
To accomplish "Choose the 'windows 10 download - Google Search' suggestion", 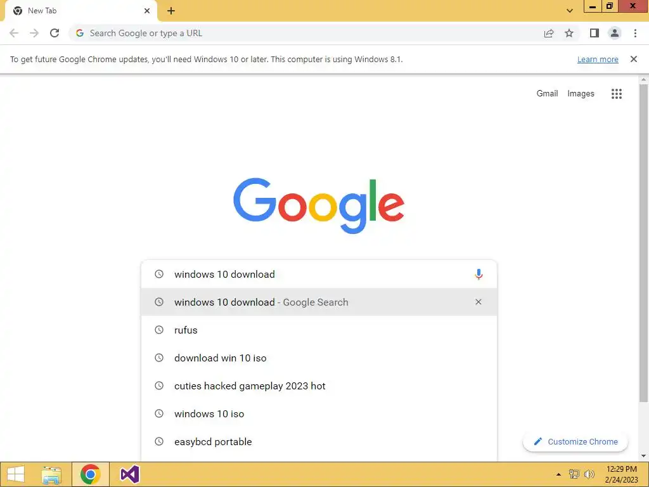I will (319, 302).
